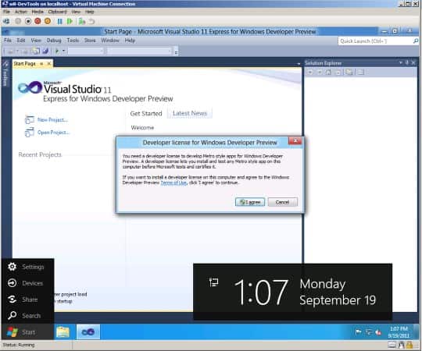Click the Recent Projects heading
This screenshot has height=351, width=422.
[40, 154]
